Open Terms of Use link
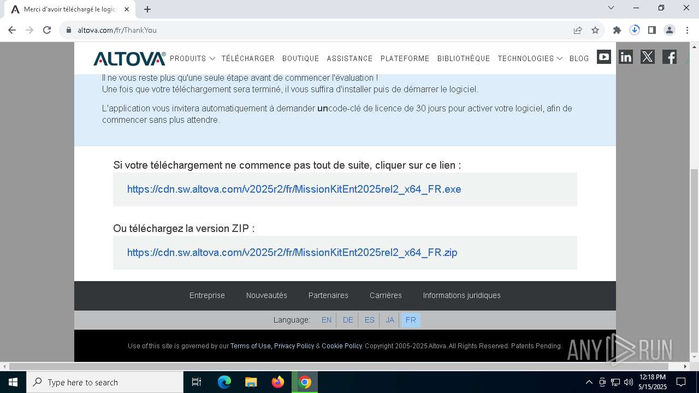Viewport: 699px width, 393px height. pyautogui.click(x=251, y=346)
